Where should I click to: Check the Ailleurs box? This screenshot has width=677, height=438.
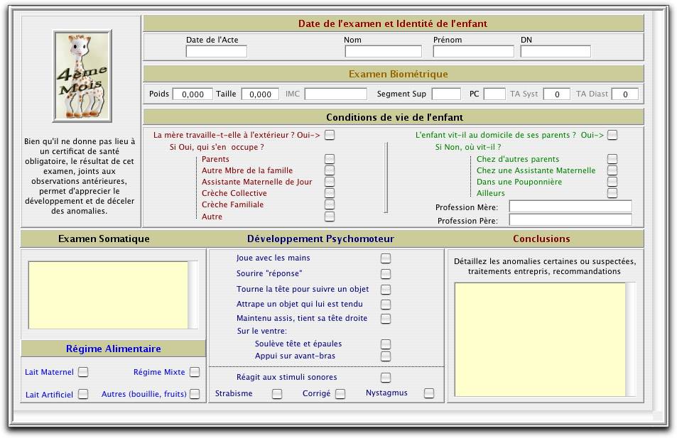(612, 193)
